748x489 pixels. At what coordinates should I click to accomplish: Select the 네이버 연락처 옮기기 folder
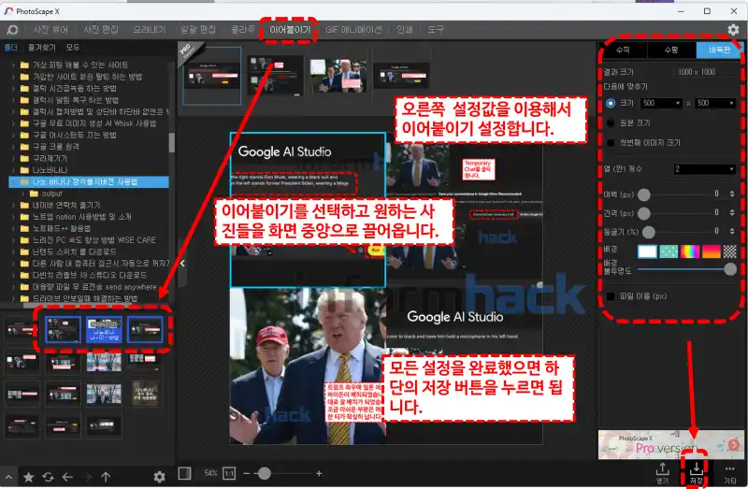point(66,205)
